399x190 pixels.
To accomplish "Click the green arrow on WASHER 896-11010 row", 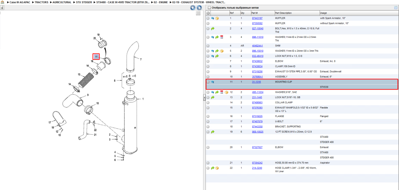I will coord(217,37).
